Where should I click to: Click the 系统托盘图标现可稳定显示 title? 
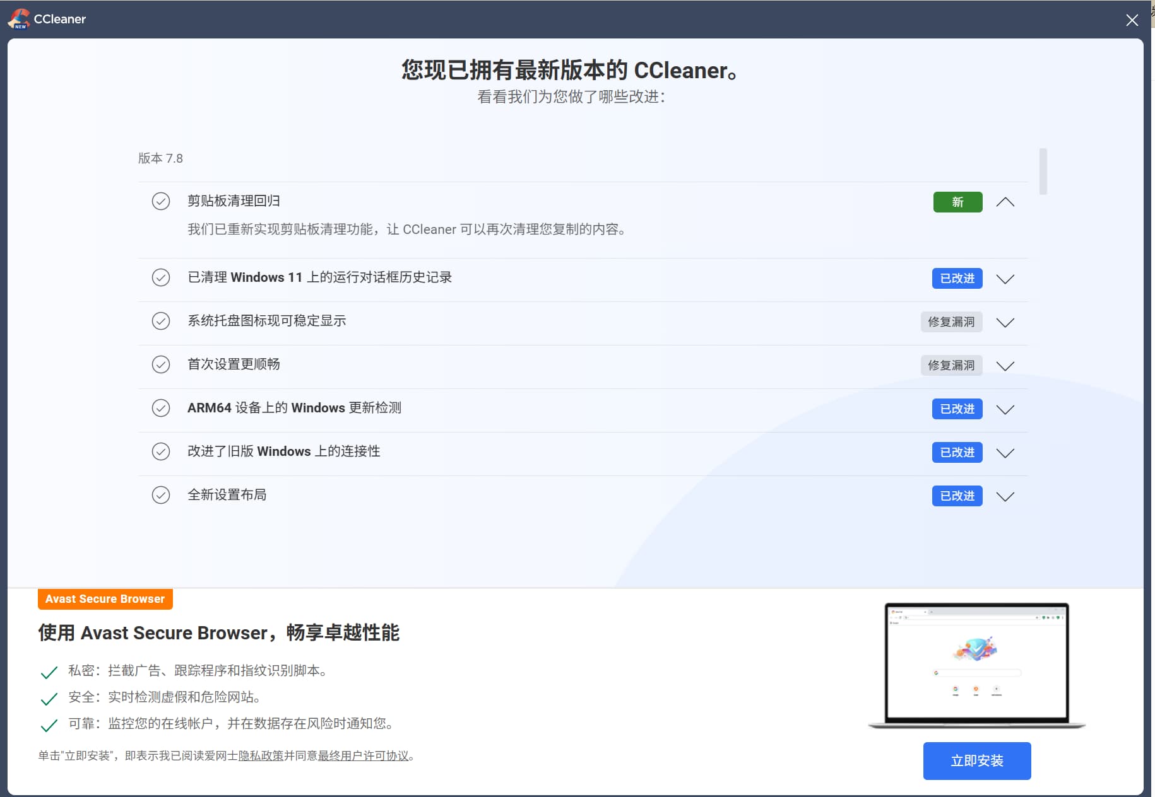266,320
